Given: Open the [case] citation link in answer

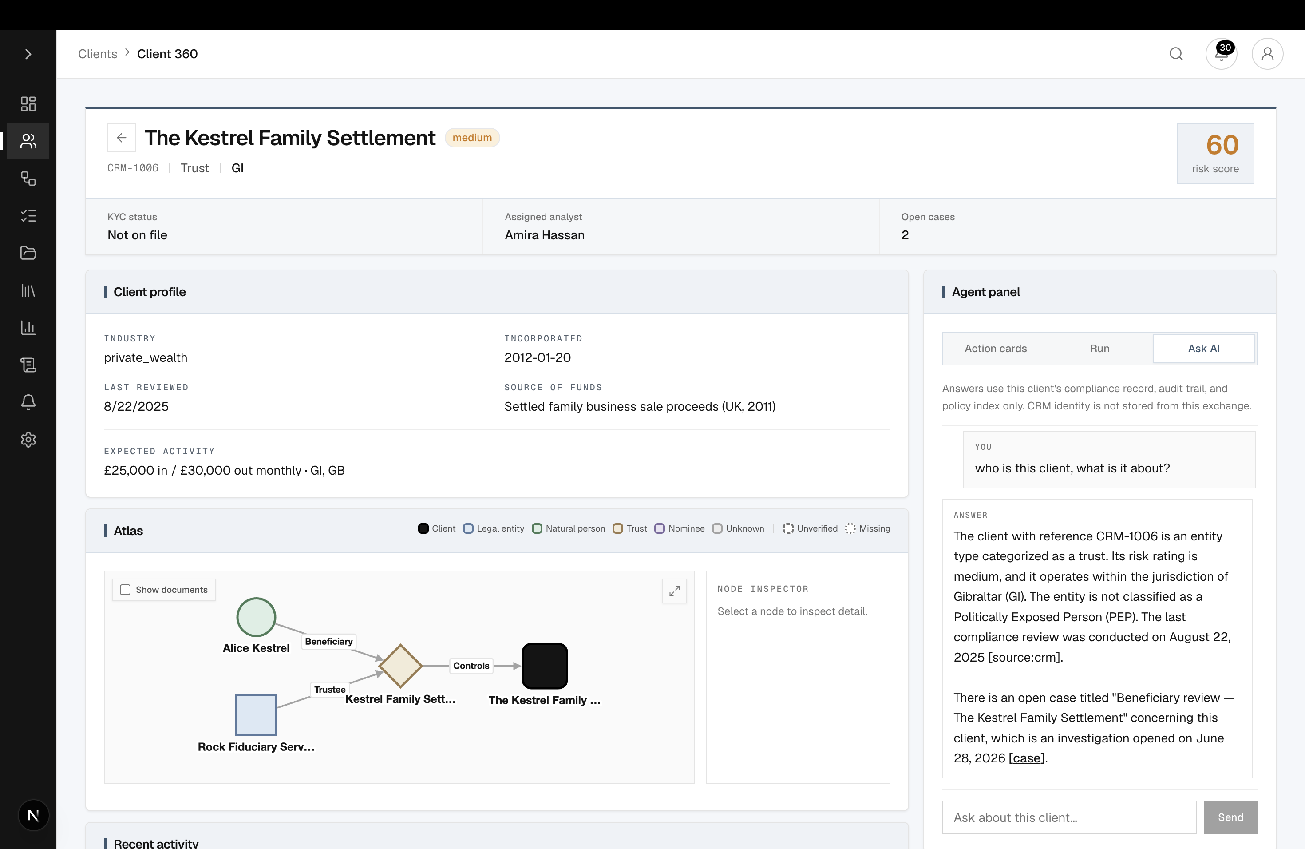Looking at the screenshot, I should pyautogui.click(x=1026, y=758).
